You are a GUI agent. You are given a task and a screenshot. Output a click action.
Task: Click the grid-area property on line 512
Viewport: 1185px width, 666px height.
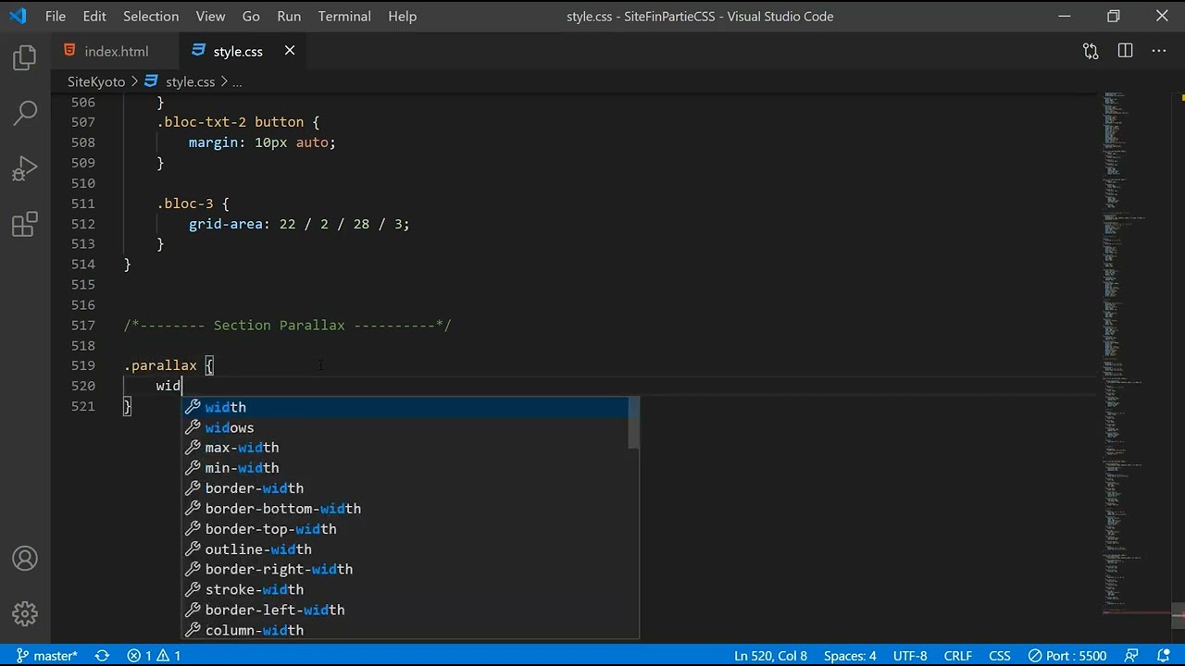point(226,224)
